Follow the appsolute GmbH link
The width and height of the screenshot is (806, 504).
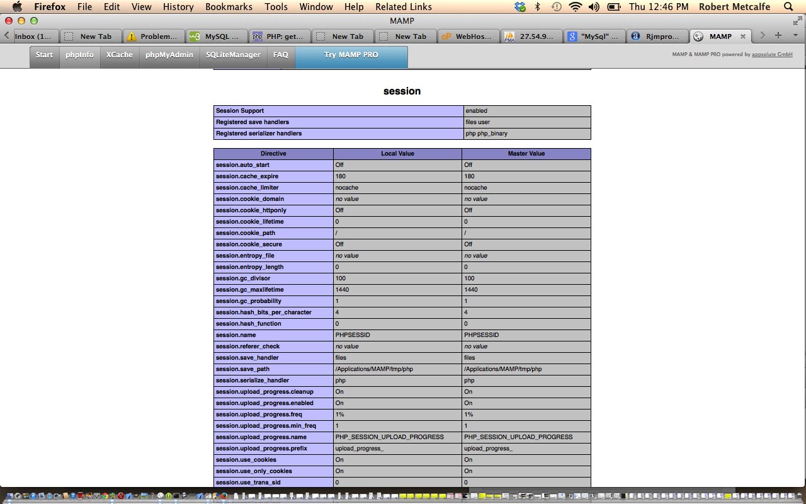772,55
